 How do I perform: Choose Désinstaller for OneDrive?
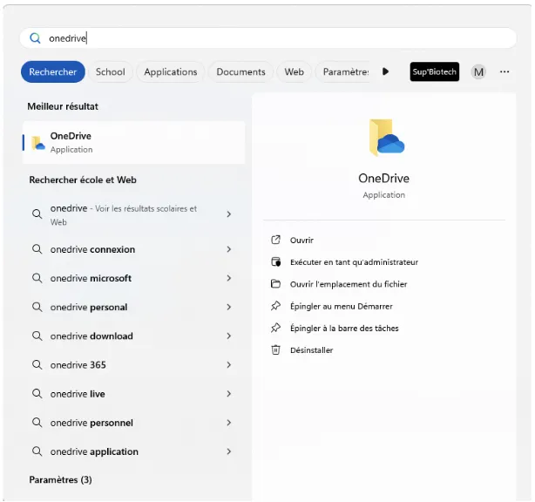(x=312, y=350)
